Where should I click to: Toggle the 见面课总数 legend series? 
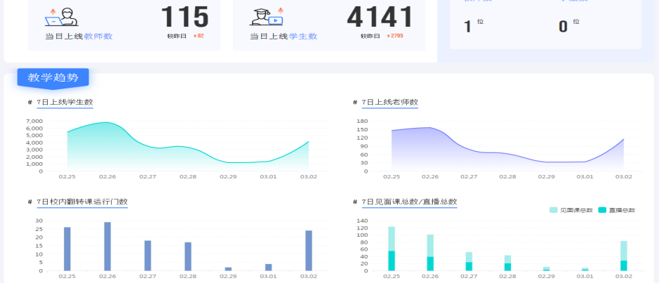coord(570,210)
